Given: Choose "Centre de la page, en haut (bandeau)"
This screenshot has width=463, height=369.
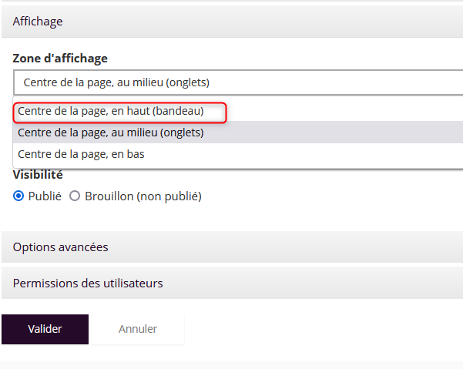Looking at the screenshot, I should point(111,112).
